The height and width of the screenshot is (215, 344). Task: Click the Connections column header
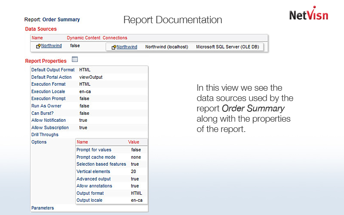(x=115, y=38)
